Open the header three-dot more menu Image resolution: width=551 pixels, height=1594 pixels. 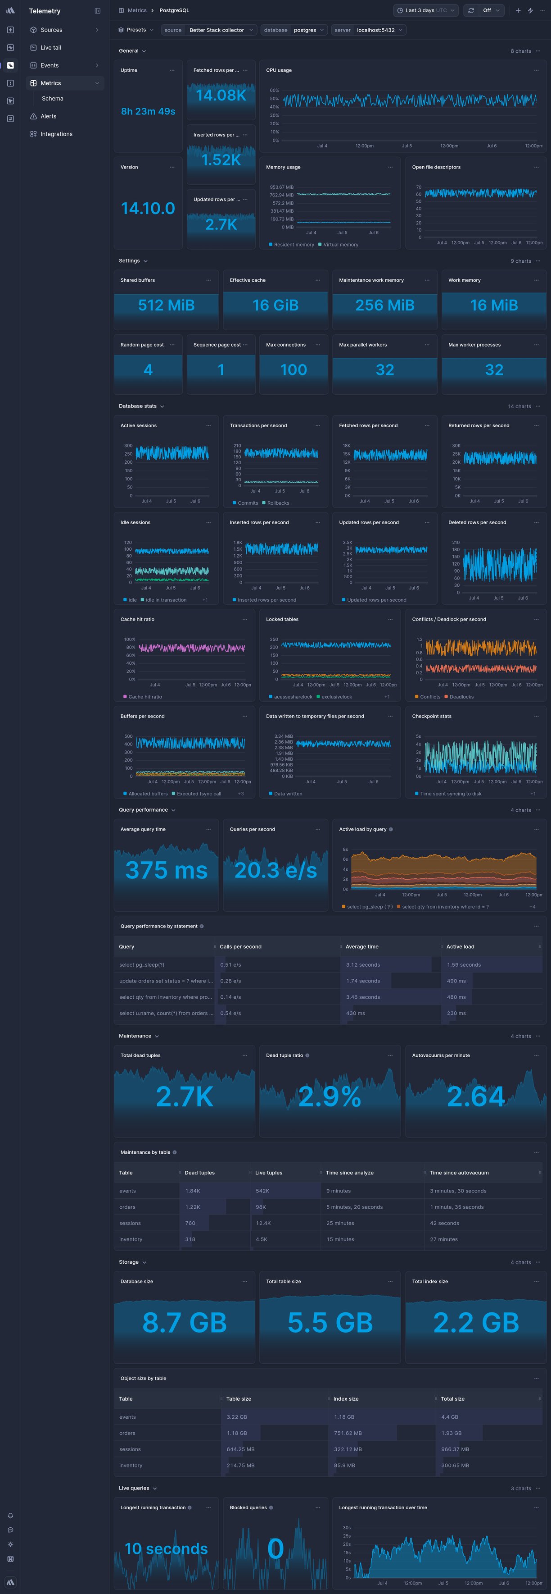pyautogui.click(x=542, y=10)
